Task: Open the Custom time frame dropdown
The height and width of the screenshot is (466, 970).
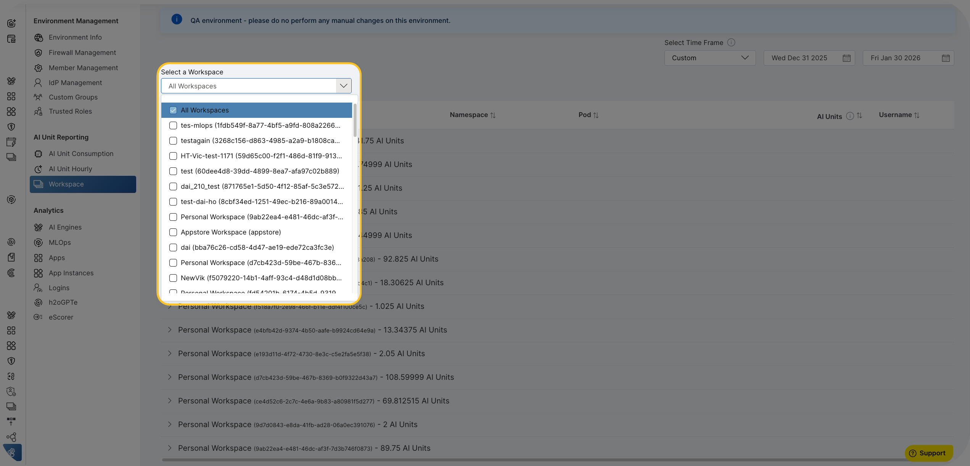Action: pos(710,58)
